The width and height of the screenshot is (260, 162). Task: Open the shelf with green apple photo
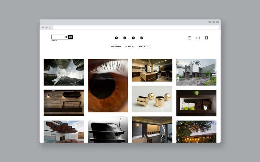click(196, 103)
